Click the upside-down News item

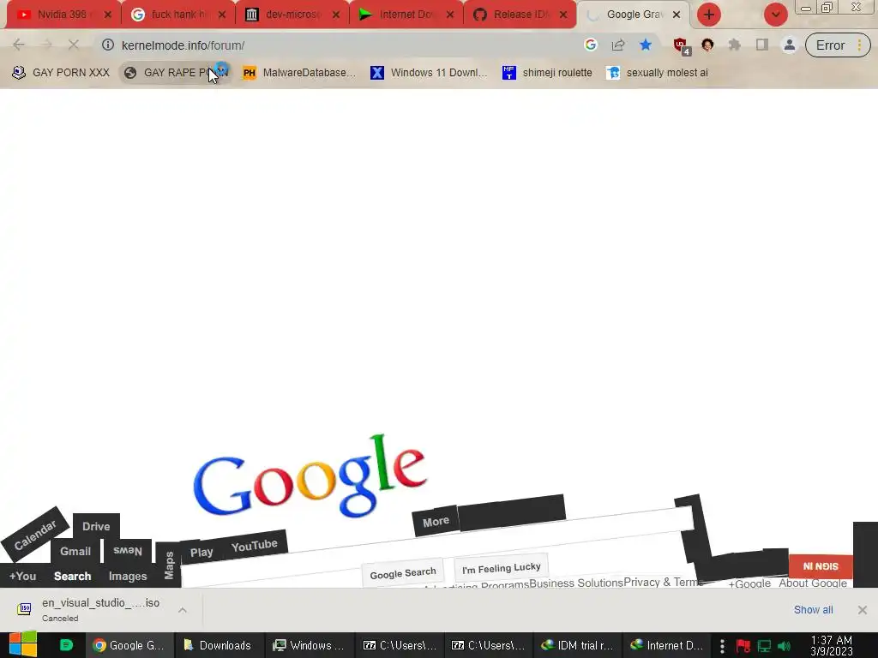tap(128, 551)
